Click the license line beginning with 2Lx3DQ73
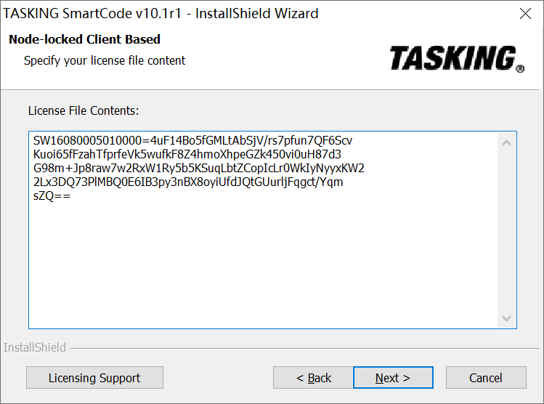This screenshot has width=544, height=404. click(188, 182)
